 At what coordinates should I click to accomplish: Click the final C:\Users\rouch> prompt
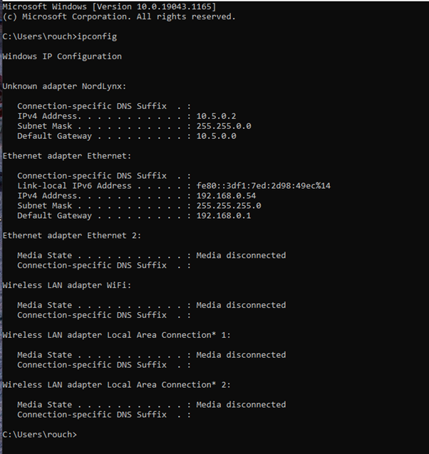point(40,435)
